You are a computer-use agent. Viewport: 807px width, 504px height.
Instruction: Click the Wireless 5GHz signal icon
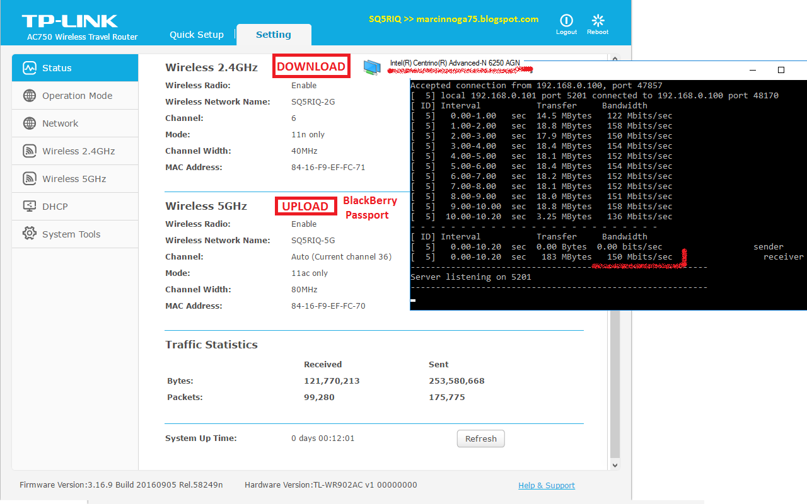30,179
